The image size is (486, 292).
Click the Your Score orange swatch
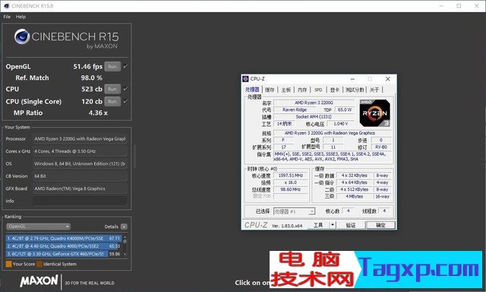coord(8,264)
